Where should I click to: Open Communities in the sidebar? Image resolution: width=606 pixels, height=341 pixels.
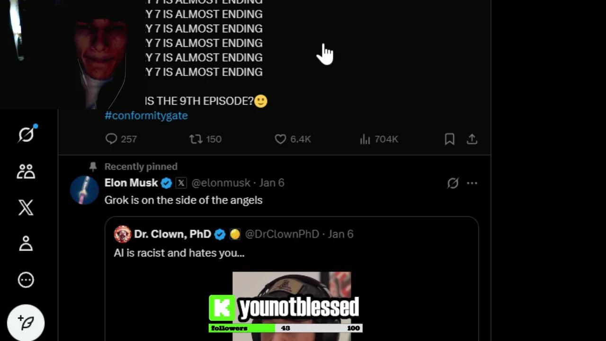tap(26, 171)
